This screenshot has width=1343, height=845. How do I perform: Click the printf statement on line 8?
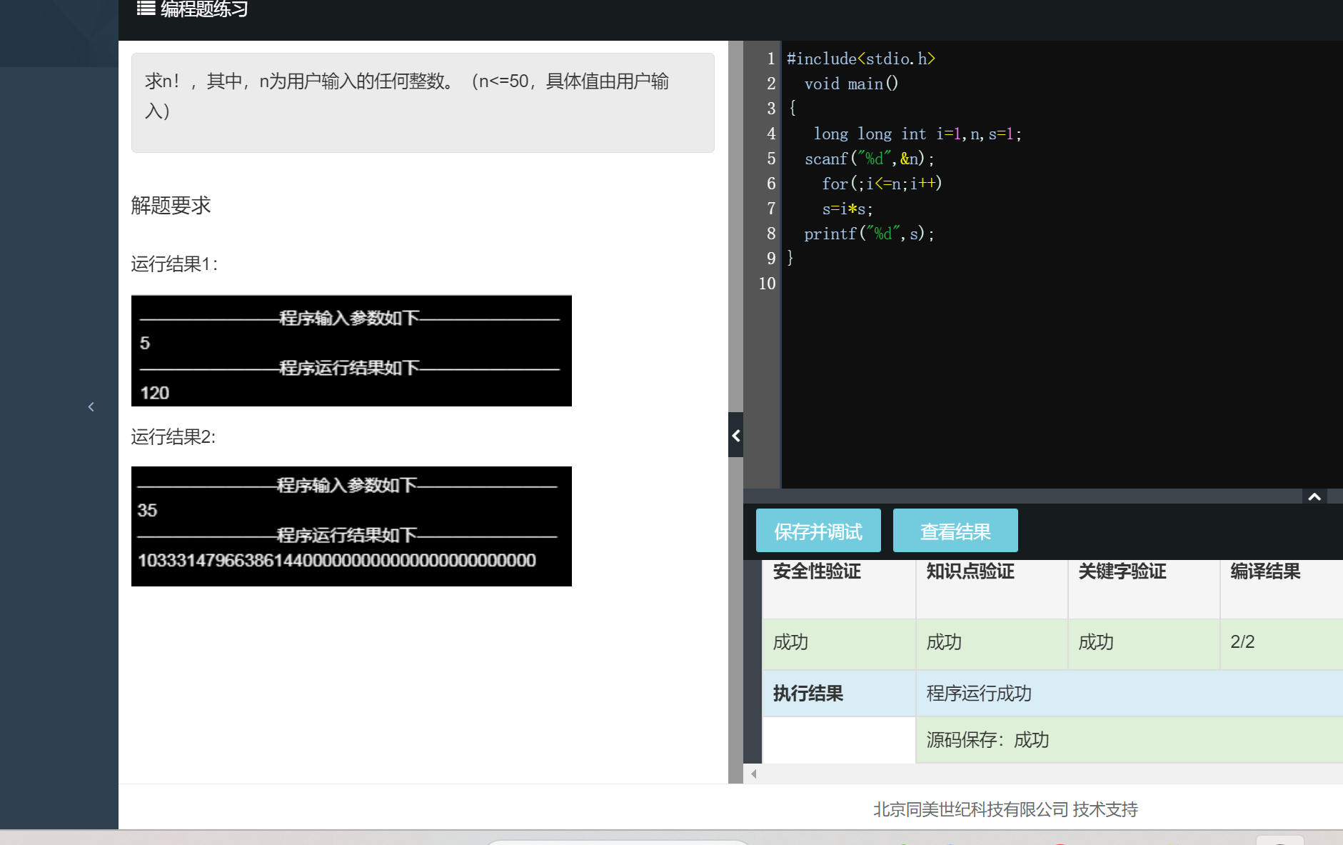click(x=869, y=234)
